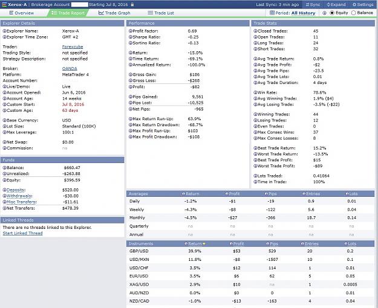
Task: Click info icon next to Profit Factor
Action: (x=131, y=31)
